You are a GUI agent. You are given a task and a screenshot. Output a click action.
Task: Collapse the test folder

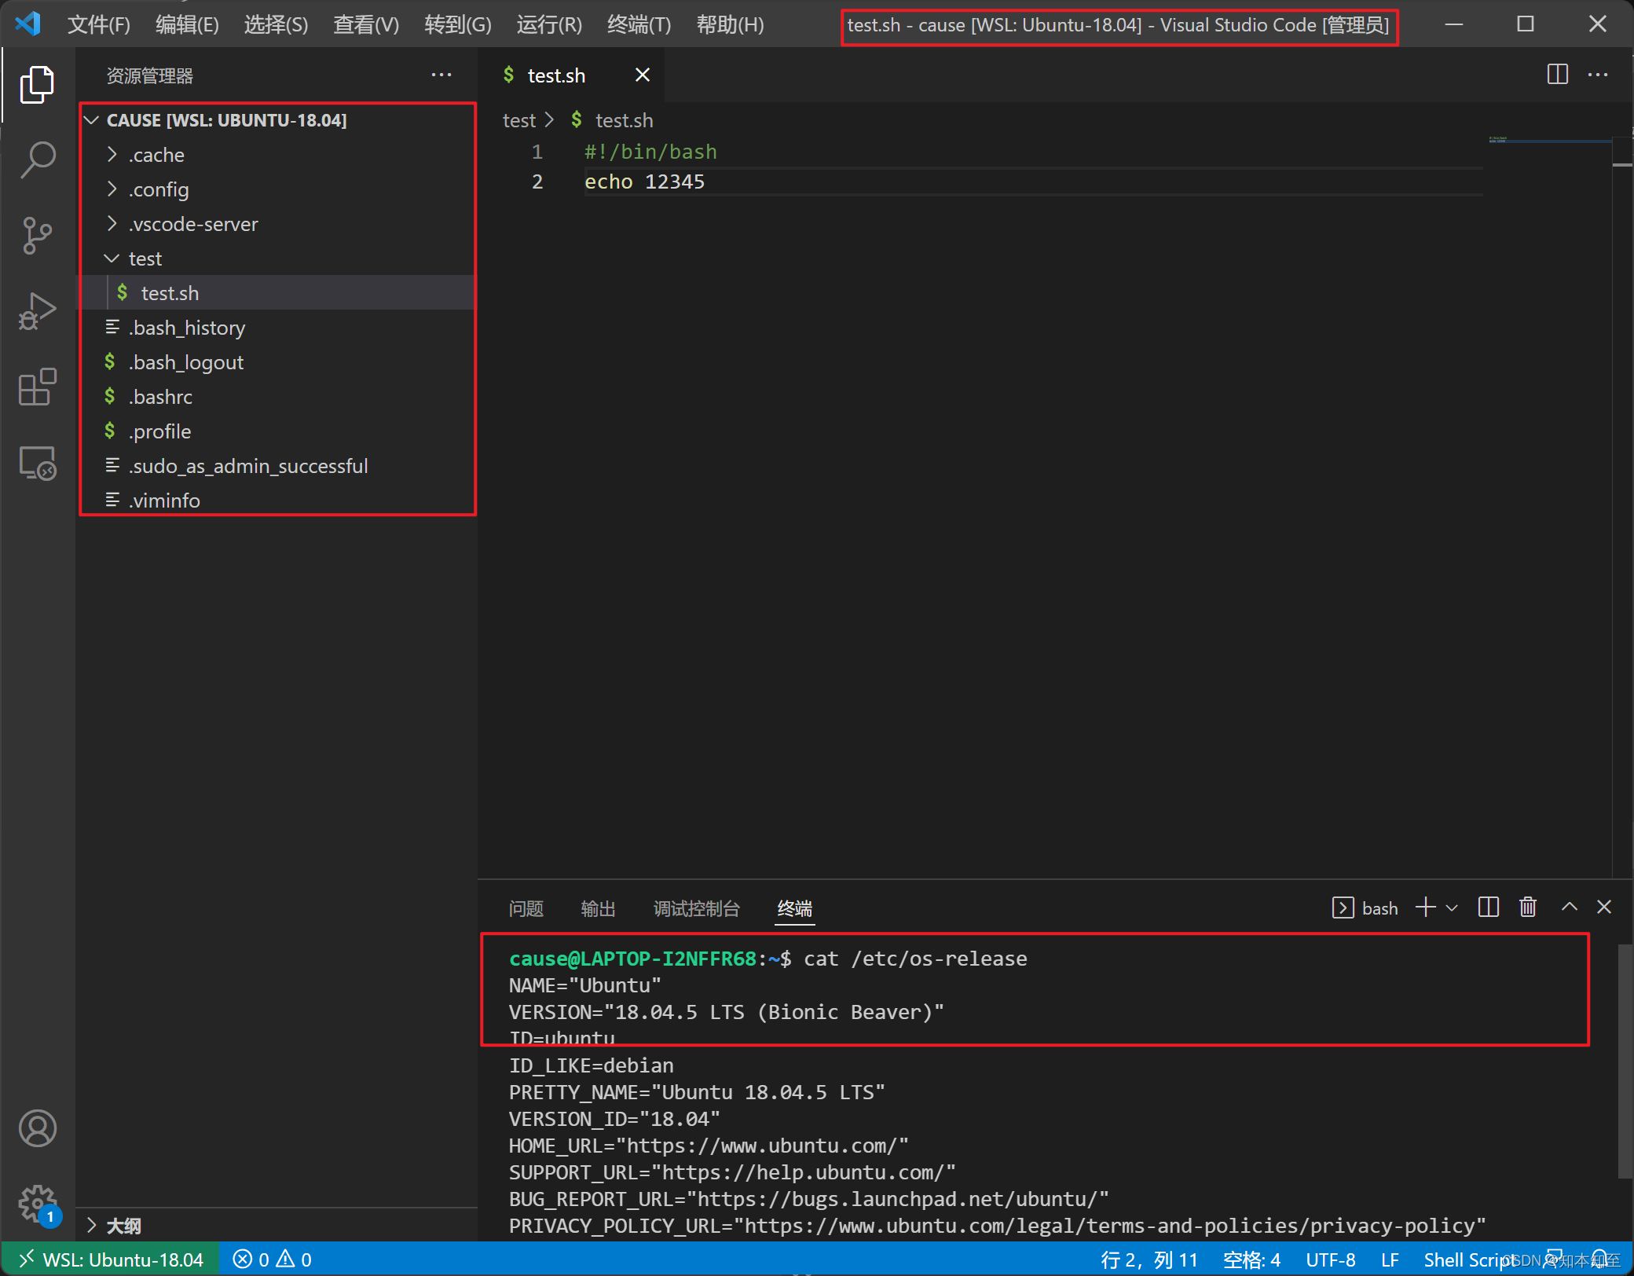(x=145, y=258)
